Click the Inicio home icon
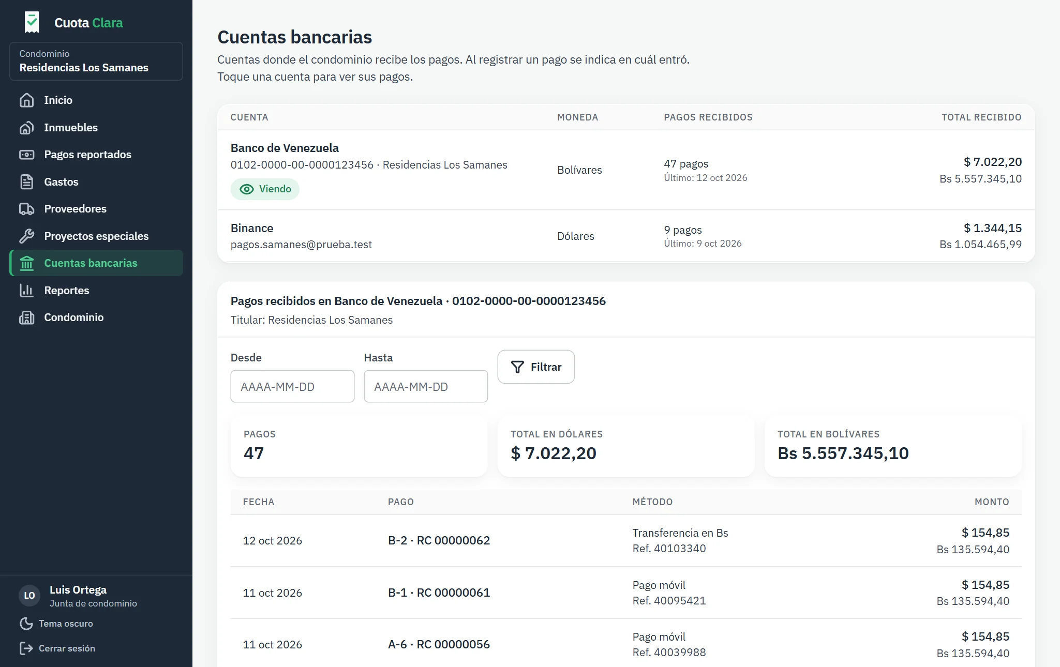Screen dimensions: 1060x667 [26, 100]
